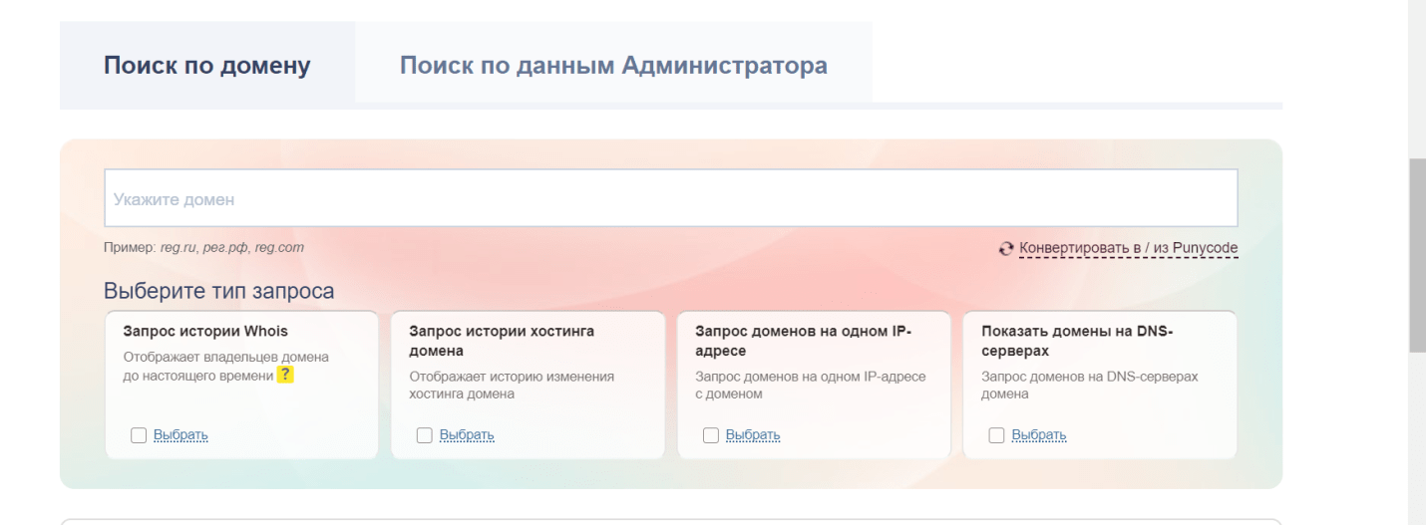Click the Выберите тип запроса heading
Image resolution: width=1426 pixels, height=525 pixels.
point(218,292)
